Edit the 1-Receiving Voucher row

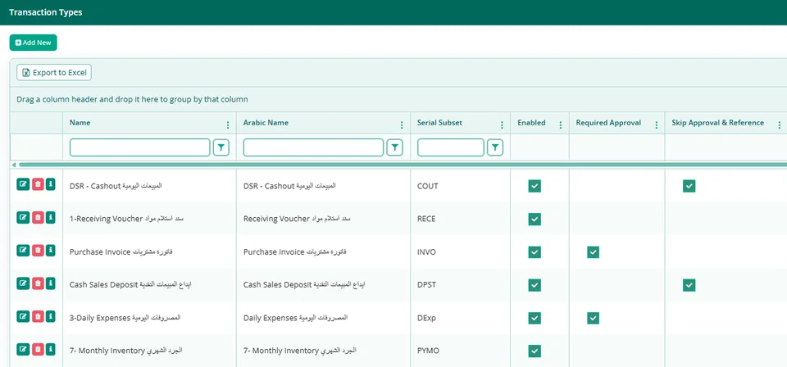[x=23, y=217]
